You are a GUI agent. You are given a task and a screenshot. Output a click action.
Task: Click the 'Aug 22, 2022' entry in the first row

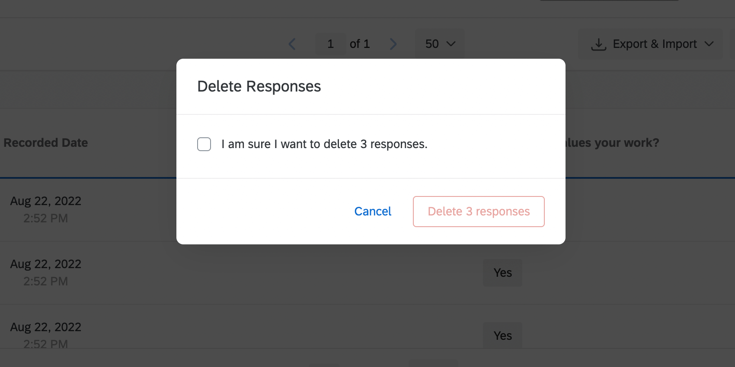pyautogui.click(x=45, y=201)
